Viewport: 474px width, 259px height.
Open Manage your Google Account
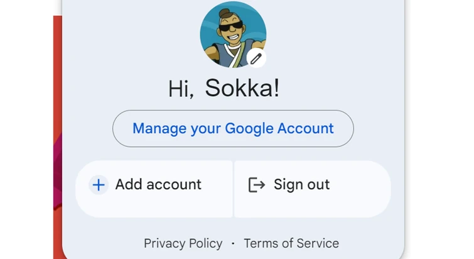pos(233,129)
